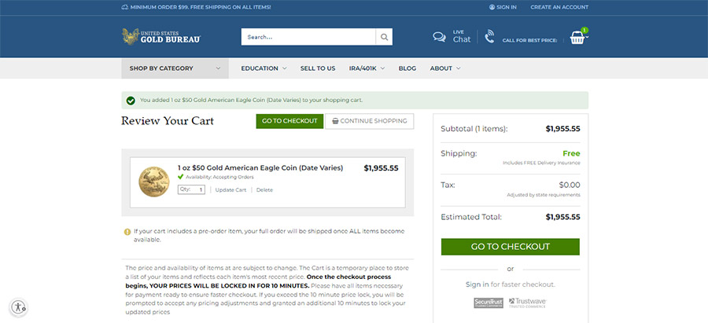Click the yellow pre-order warning icon
The width and height of the screenshot is (708, 323).
pyautogui.click(x=127, y=232)
